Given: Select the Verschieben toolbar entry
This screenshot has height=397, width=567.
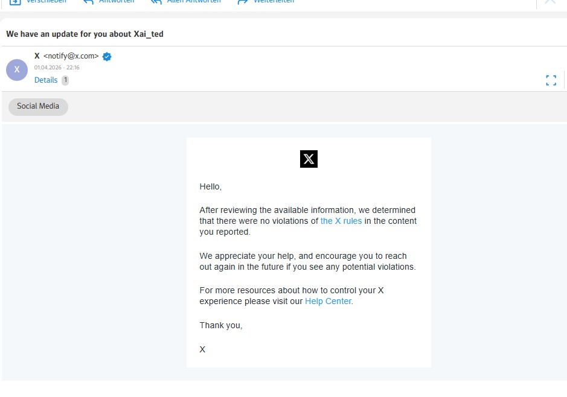Looking at the screenshot, I should (x=48, y=2).
